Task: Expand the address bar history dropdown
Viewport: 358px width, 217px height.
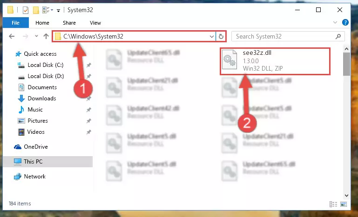Action: pos(212,36)
